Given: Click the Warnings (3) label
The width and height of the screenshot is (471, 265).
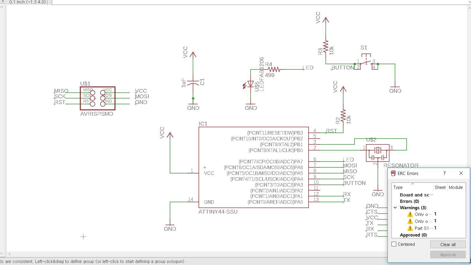Looking at the screenshot, I should point(413,207).
